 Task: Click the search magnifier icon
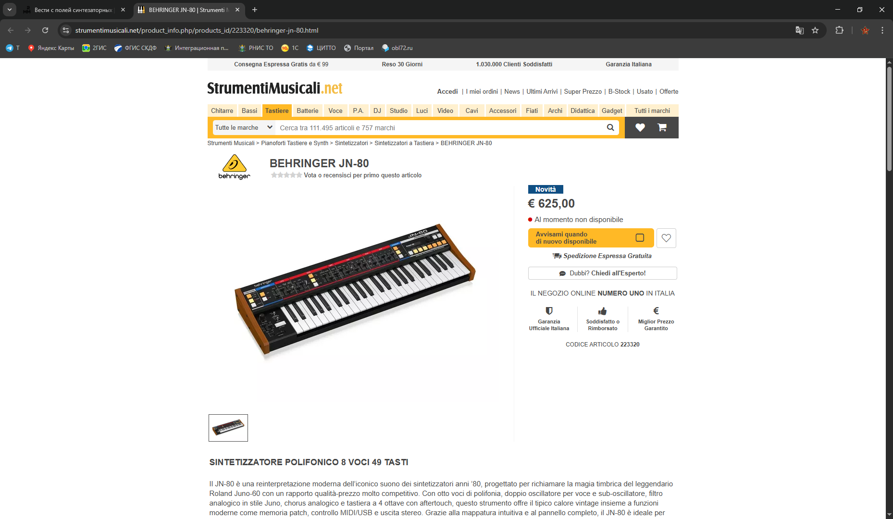tap(610, 127)
